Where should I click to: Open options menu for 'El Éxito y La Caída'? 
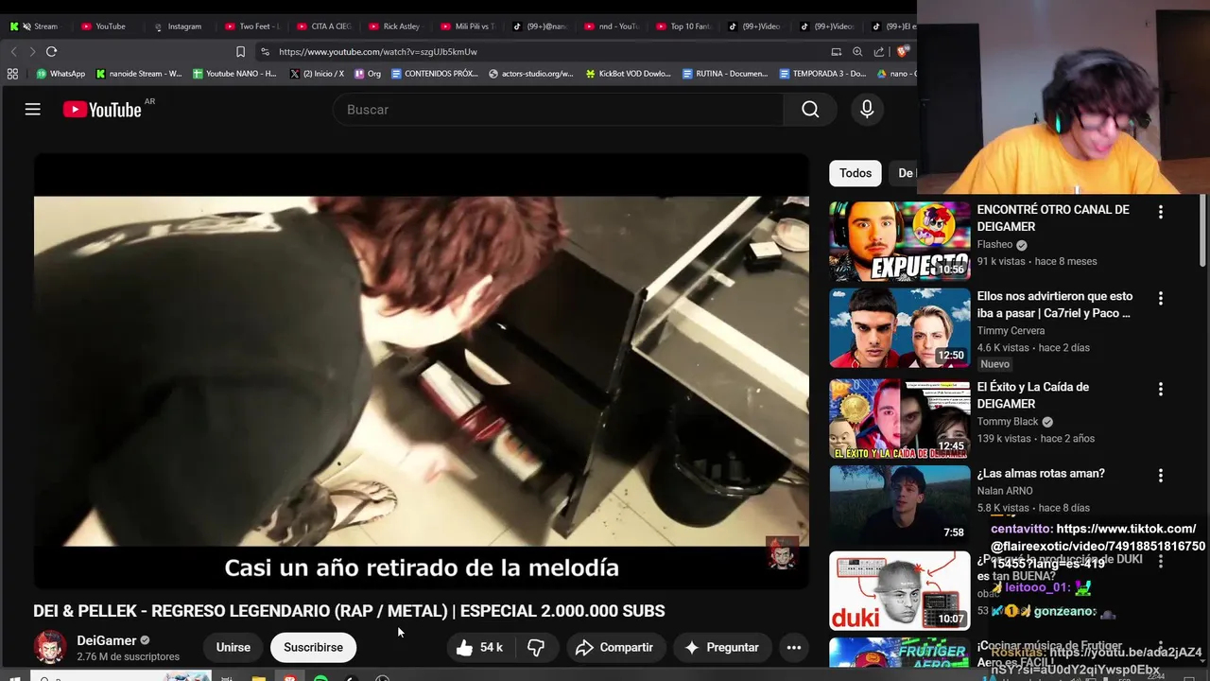point(1161,389)
